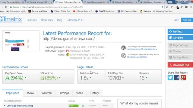Share report via Facebook icon

(x=177, y=78)
